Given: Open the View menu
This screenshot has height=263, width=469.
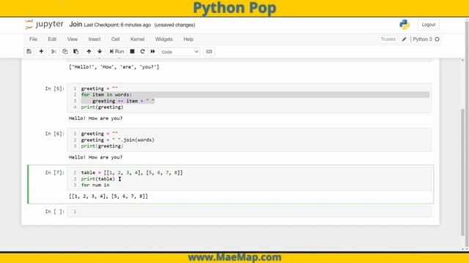Looking at the screenshot, I should 72,39.
